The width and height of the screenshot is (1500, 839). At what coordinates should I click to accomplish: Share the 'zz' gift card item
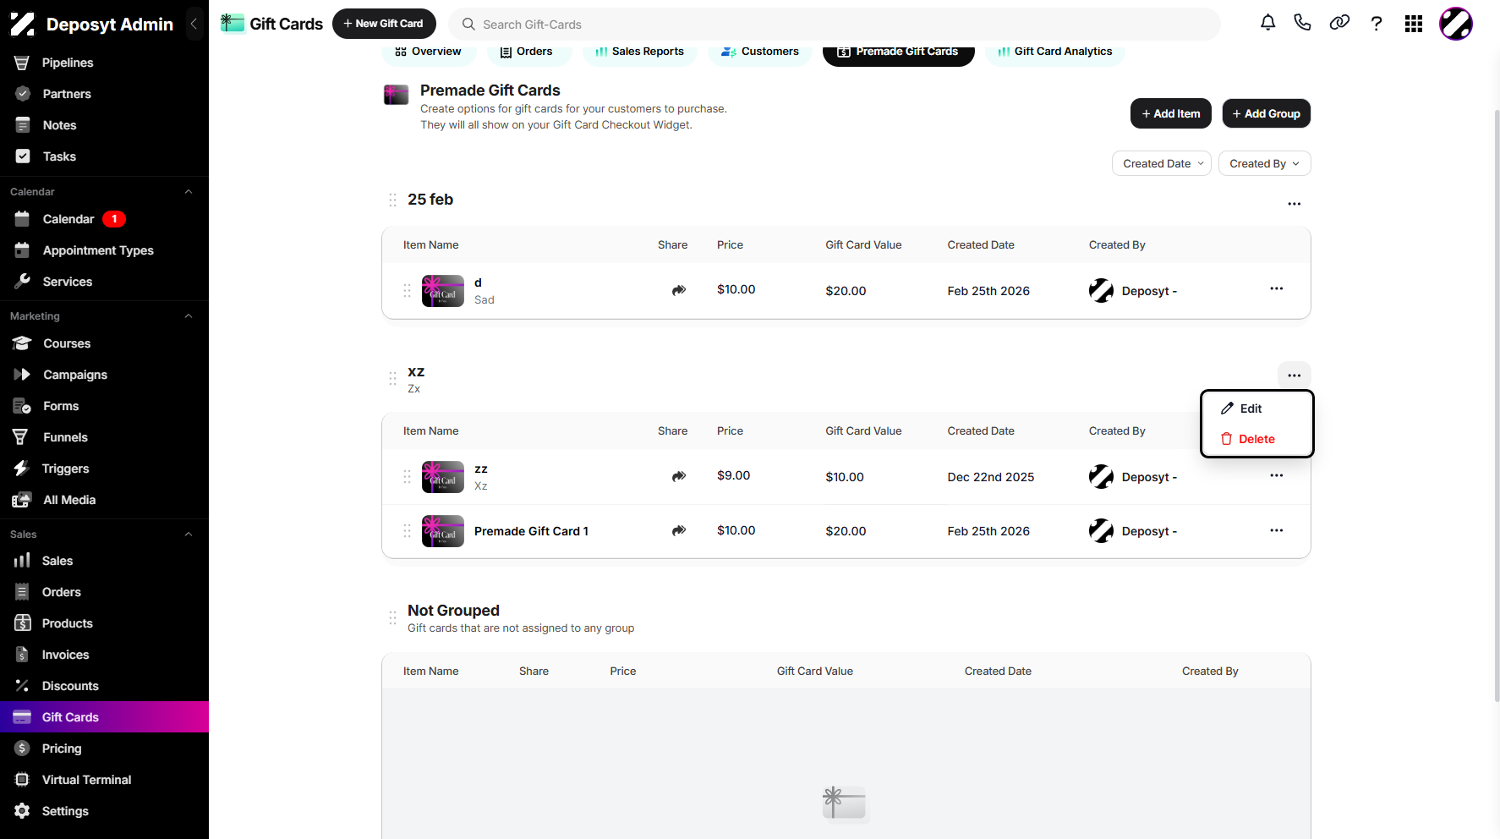click(x=679, y=476)
